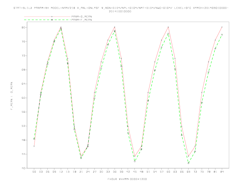
Task: Click the F_MEAN circle marker at hour 69
Action: click(x=189, y=163)
